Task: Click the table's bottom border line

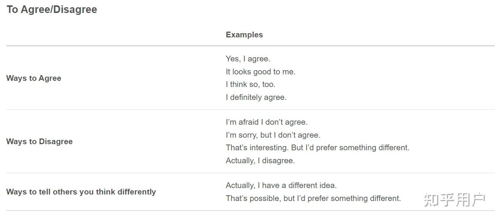Action: [x=250, y=211]
